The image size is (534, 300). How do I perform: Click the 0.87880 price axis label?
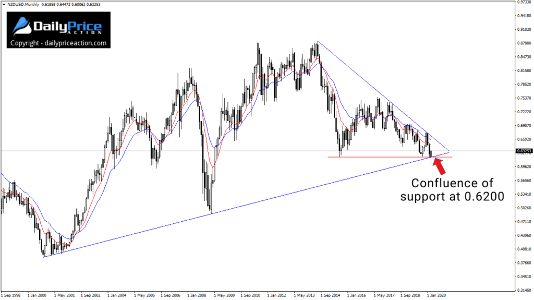[525, 43]
